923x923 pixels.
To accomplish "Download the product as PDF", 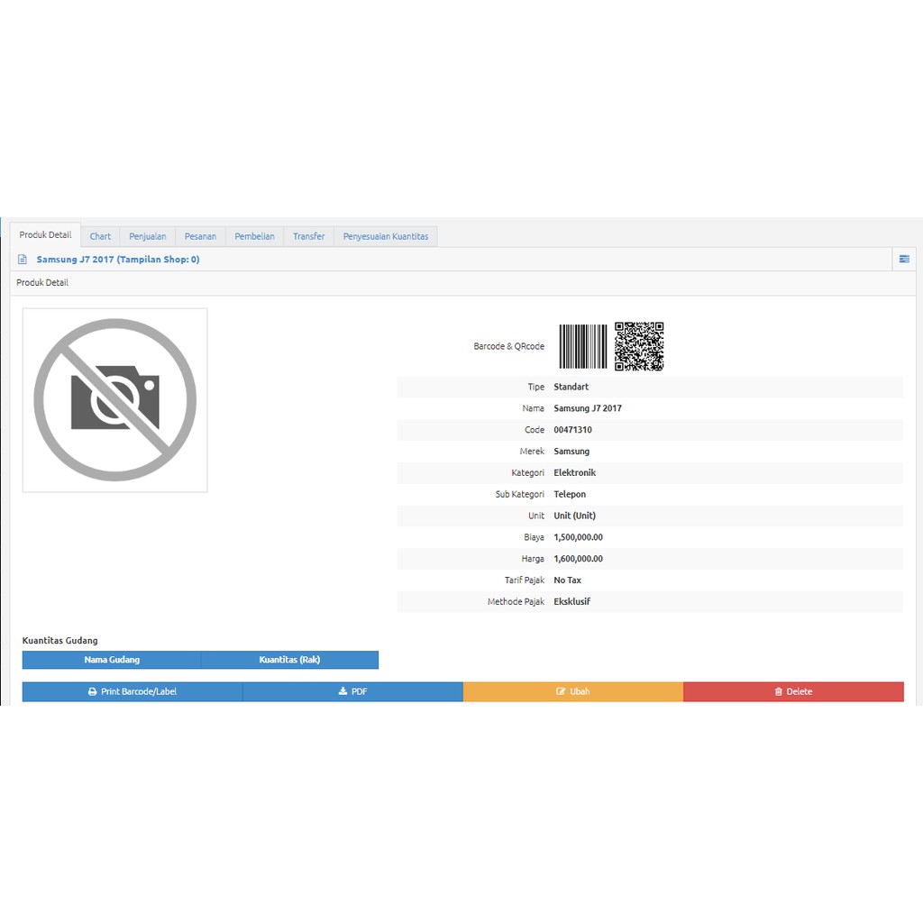I will click(352, 691).
